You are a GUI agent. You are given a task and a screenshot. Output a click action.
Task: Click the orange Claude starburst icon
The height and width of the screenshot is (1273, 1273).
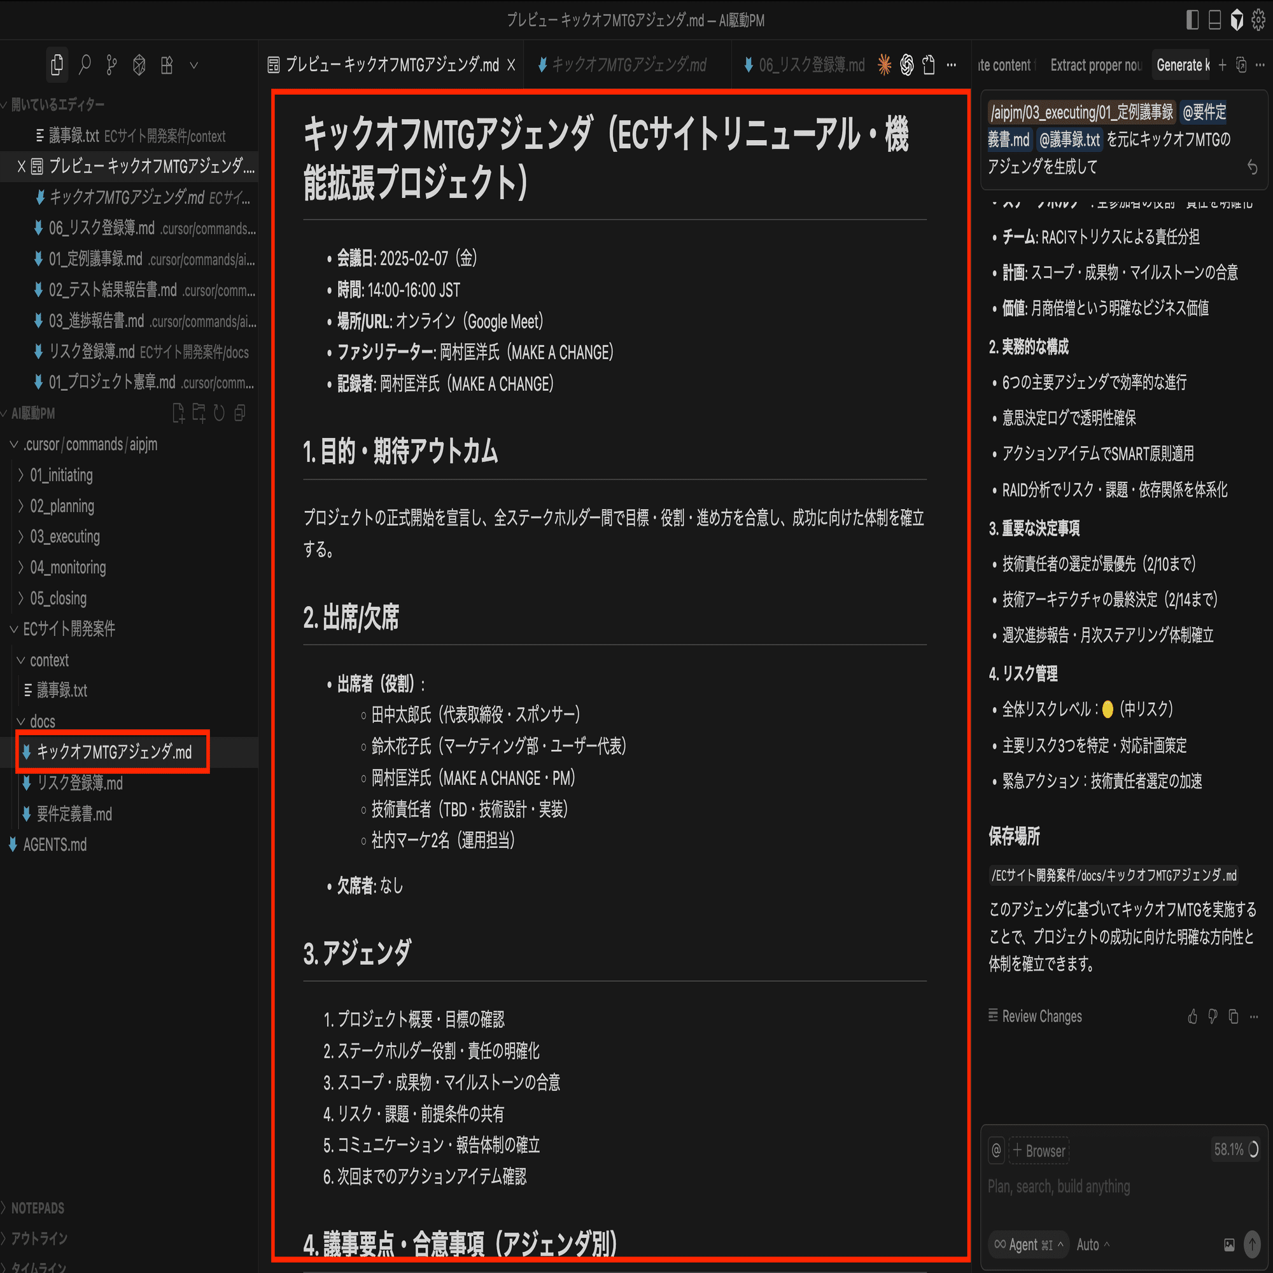point(884,64)
